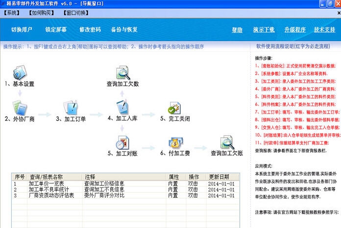
Task: Open 备份与恢复 from the toolbar
Action: [124, 29]
